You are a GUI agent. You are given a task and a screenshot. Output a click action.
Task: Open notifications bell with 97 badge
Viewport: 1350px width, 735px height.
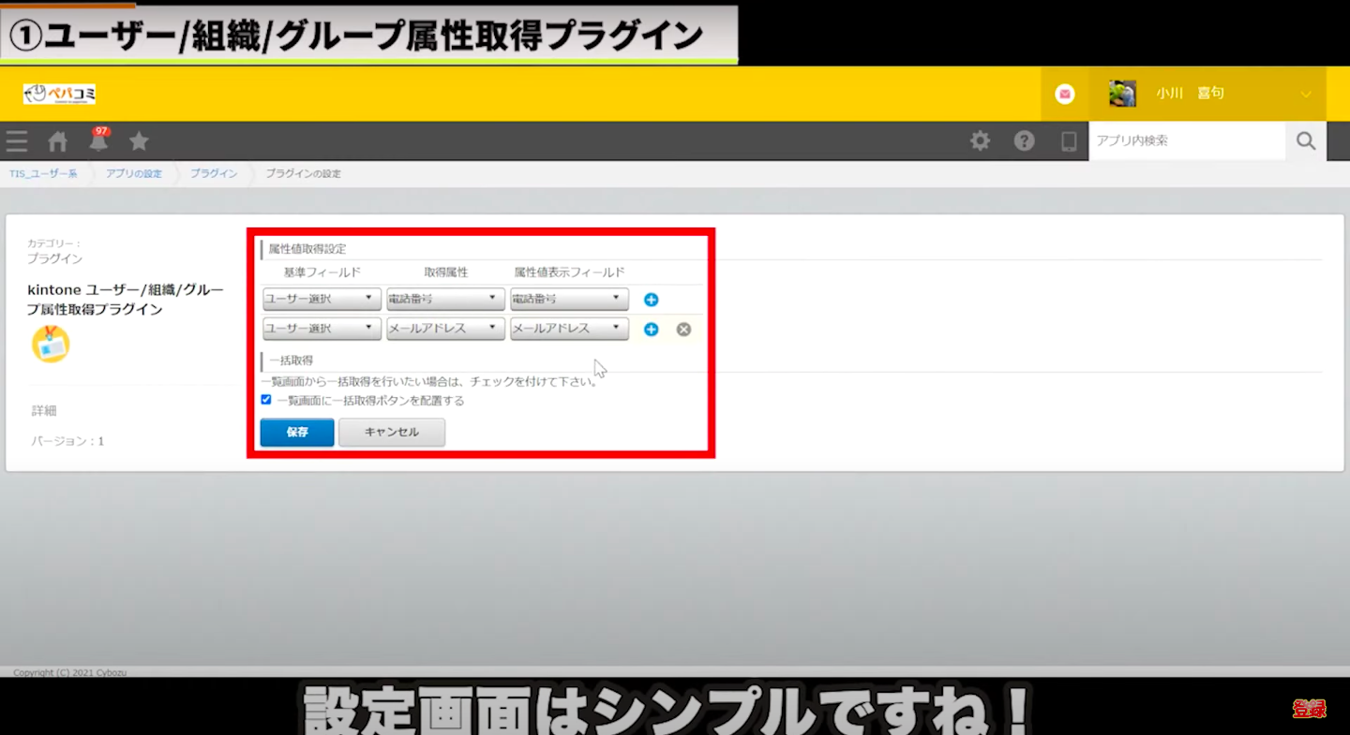point(98,141)
